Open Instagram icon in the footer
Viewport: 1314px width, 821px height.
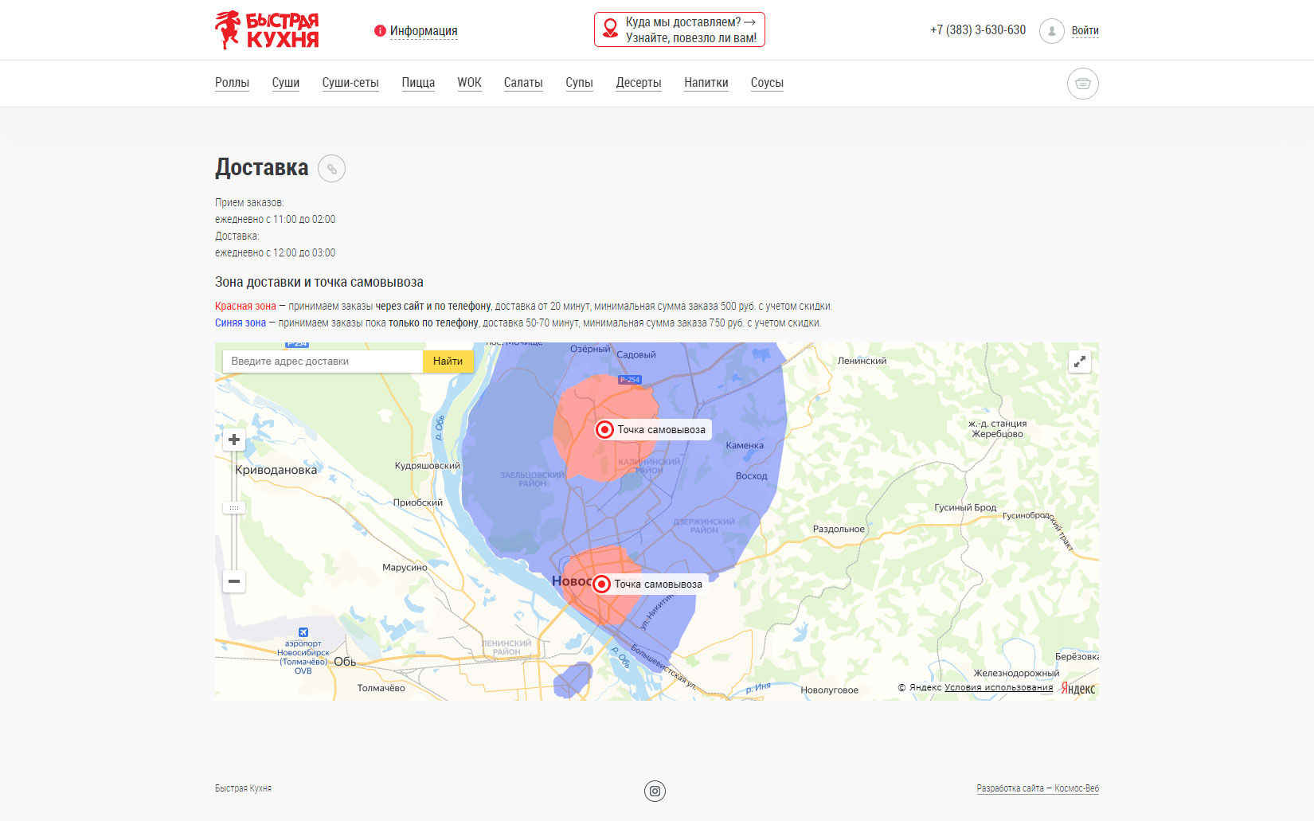pyautogui.click(x=655, y=791)
